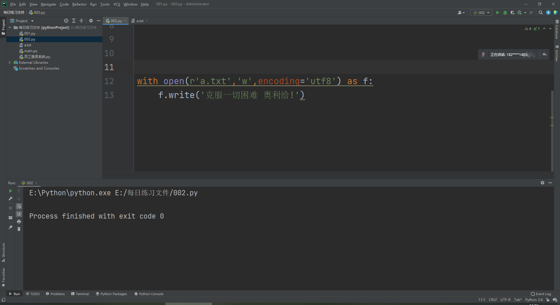The image size is (560, 305).
Task: Toggle the Database side panel
Action: pos(557,29)
